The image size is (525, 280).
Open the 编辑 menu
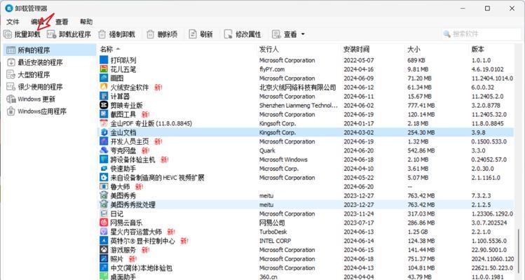(x=37, y=22)
